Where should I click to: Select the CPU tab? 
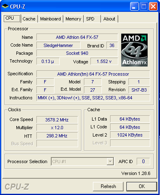(12, 18)
